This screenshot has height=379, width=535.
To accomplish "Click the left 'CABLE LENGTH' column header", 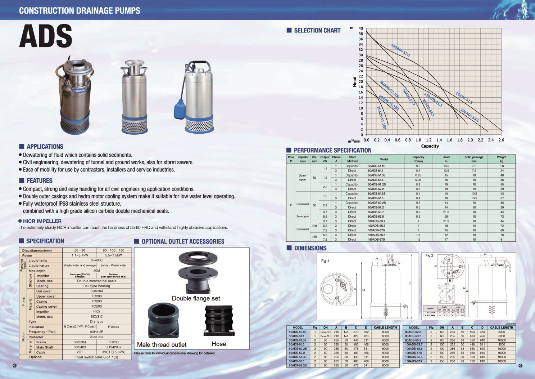I will [385, 327].
